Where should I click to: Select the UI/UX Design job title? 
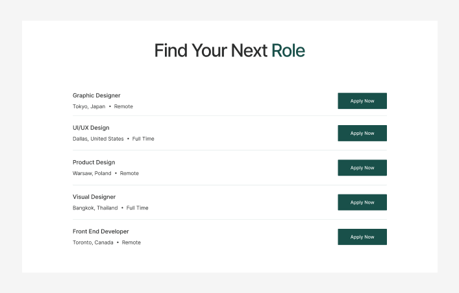click(91, 128)
